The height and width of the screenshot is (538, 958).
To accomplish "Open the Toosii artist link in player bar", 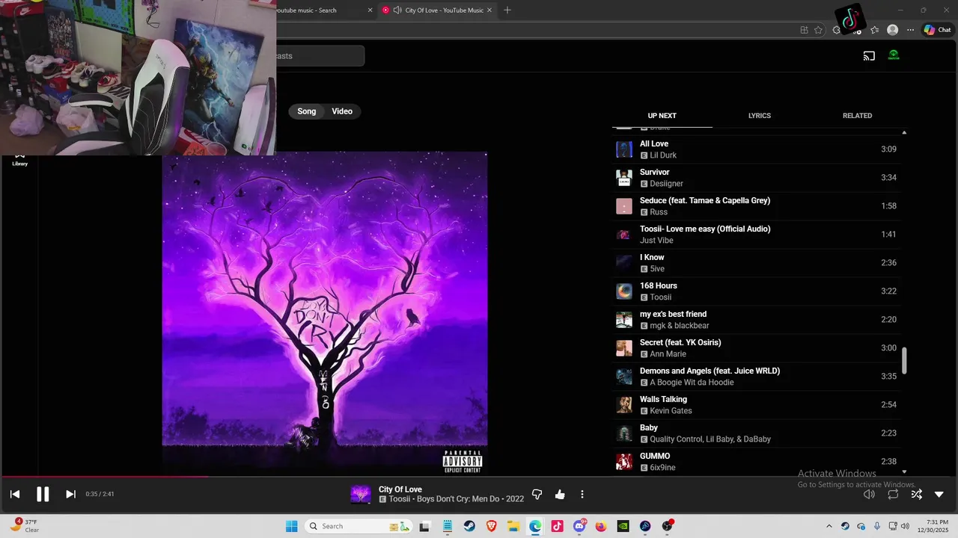I will (x=400, y=499).
